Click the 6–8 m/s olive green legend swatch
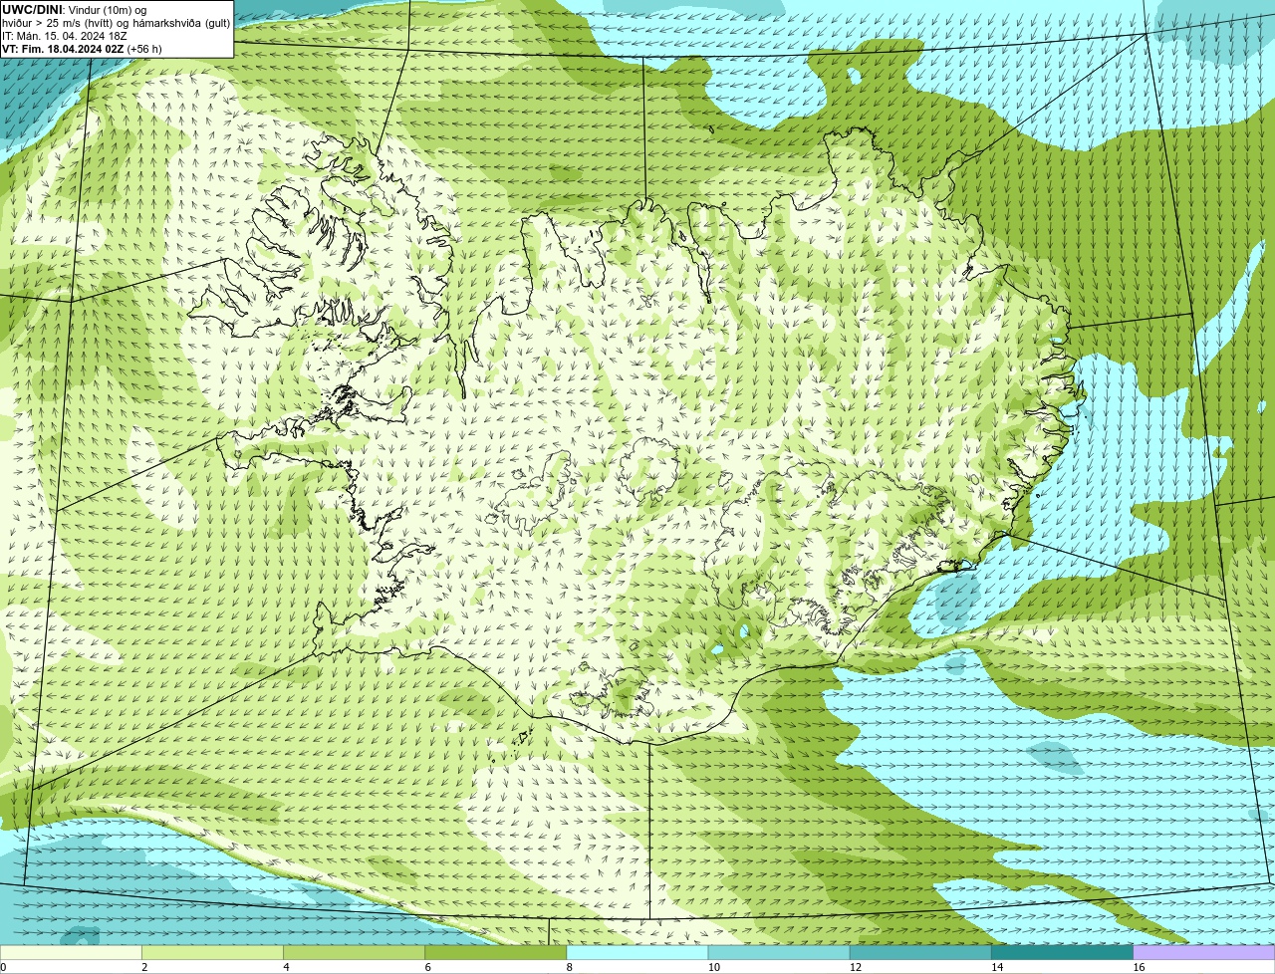This screenshot has height=974, width=1275. [x=495, y=952]
